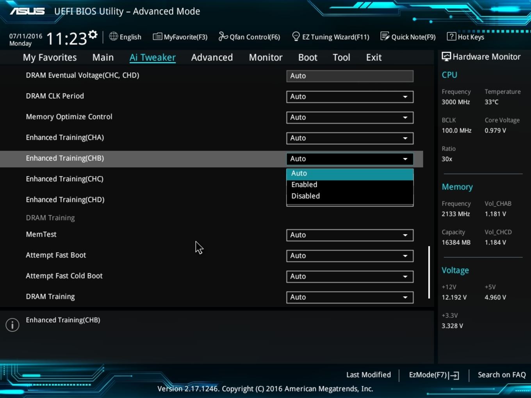The image size is (531, 398).
Task: Click the globe language icon
Action: click(113, 37)
